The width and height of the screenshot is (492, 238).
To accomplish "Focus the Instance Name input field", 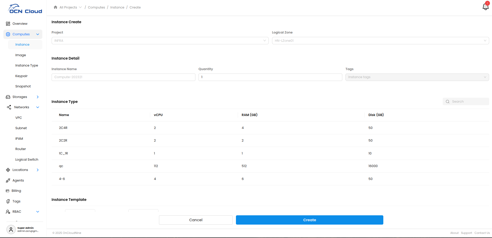I will pos(123,77).
